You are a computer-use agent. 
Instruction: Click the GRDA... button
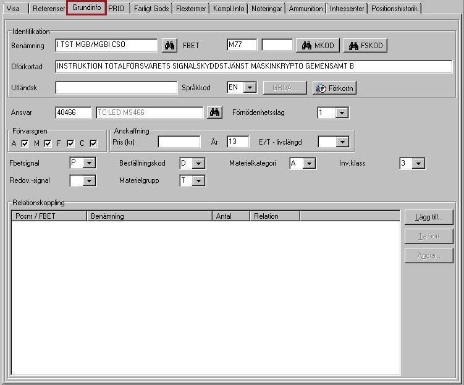(x=285, y=88)
